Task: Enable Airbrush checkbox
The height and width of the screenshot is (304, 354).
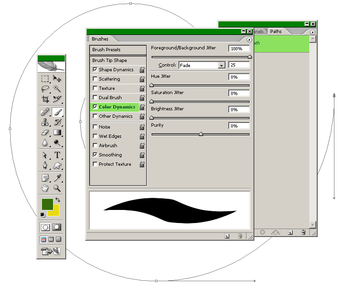Action: (x=95, y=145)
